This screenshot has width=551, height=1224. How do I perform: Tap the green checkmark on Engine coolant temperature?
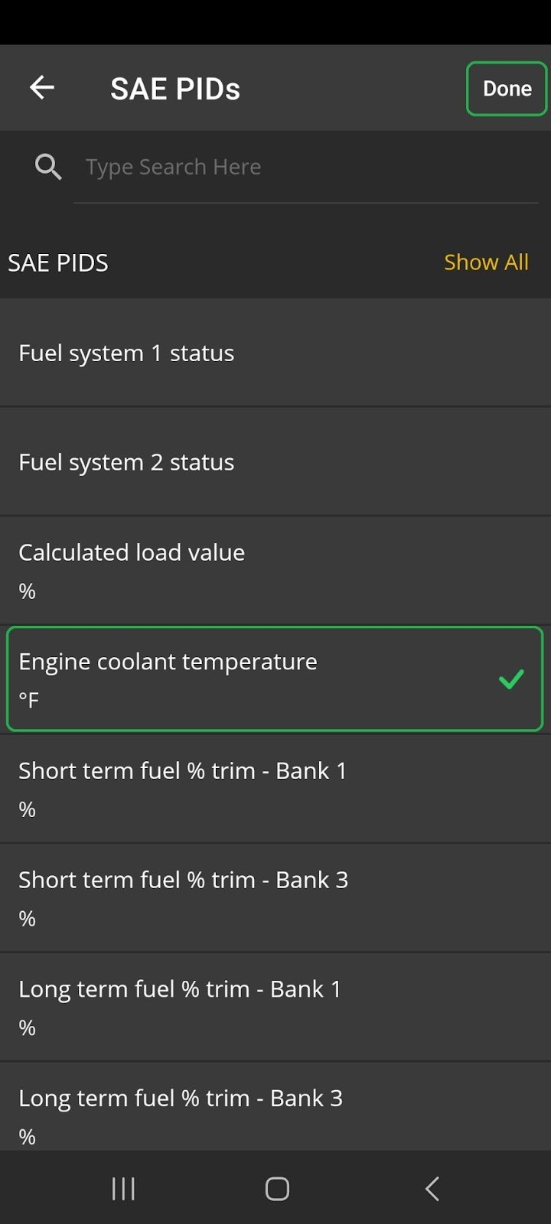coord(510,679)
